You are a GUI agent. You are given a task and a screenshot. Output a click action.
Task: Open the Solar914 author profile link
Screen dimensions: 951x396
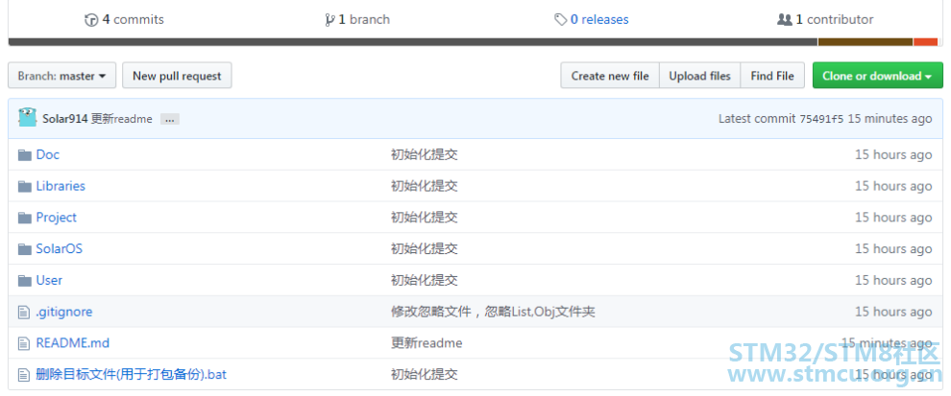click(65, 119)
